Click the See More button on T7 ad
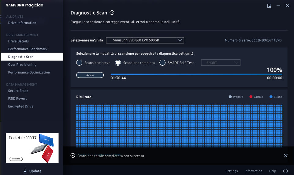The height and width of the screenshot is (175, 294). [x=16, y=159]
